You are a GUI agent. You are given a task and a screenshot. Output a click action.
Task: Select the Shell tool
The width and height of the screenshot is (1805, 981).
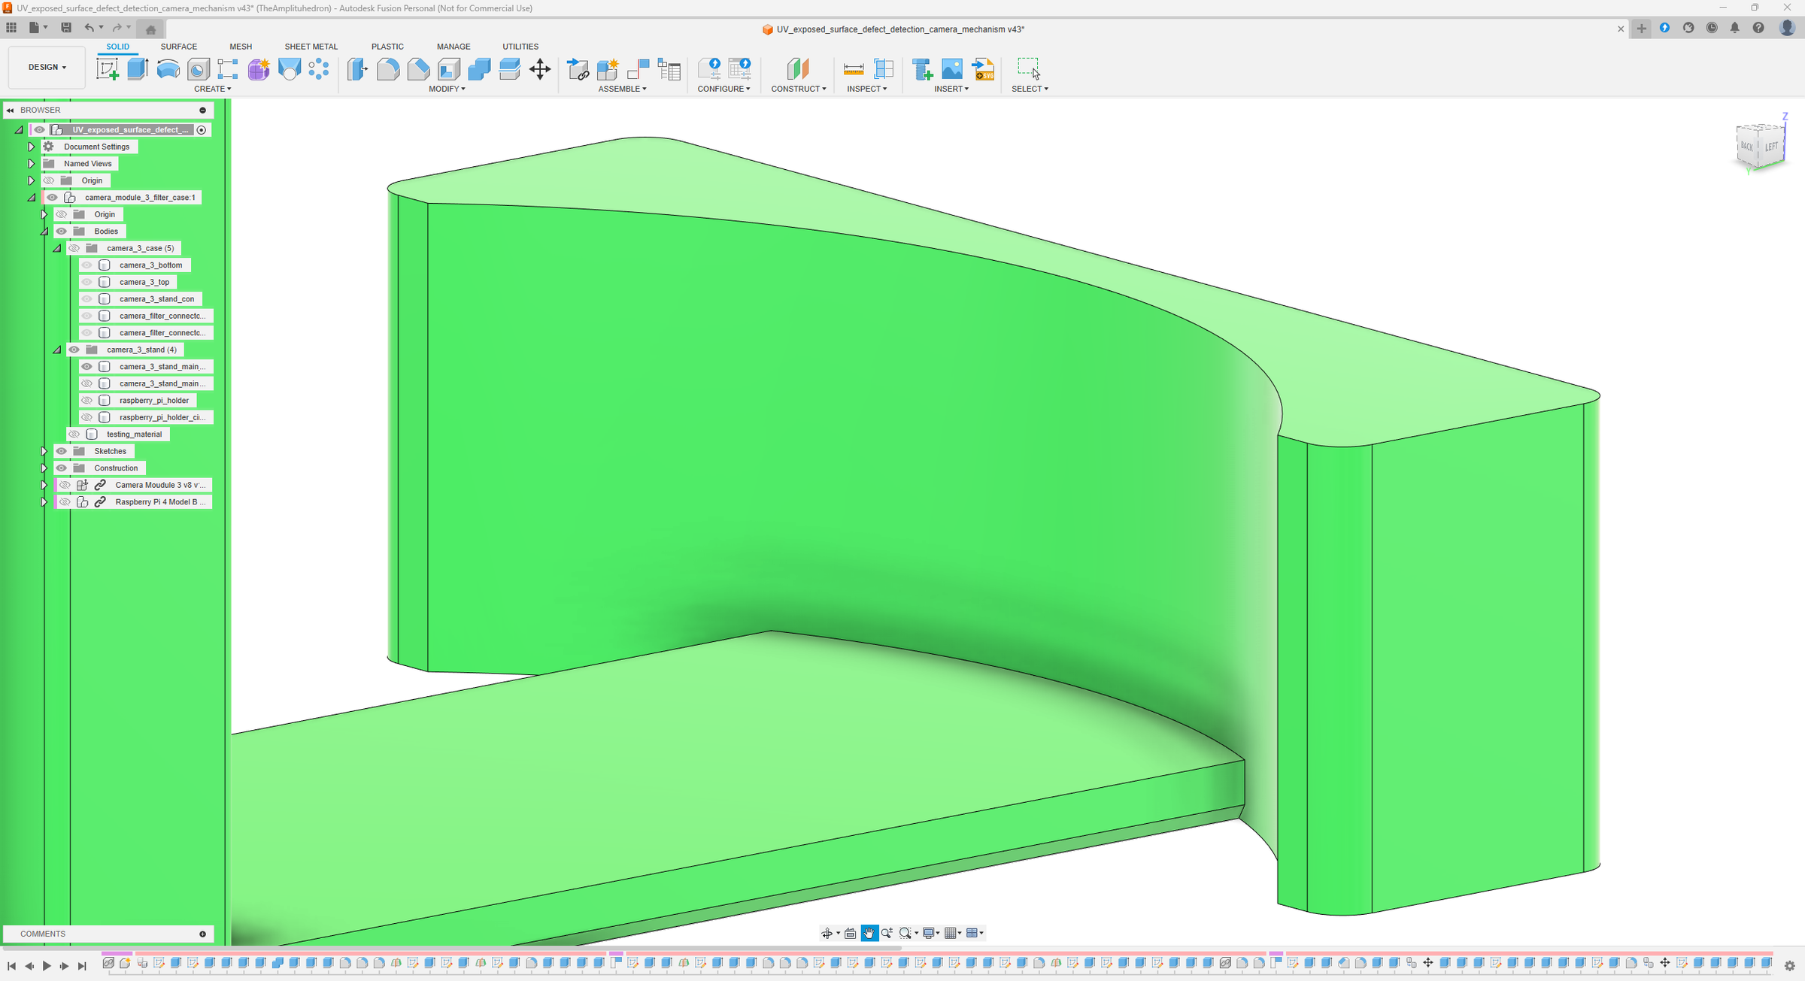449,69
